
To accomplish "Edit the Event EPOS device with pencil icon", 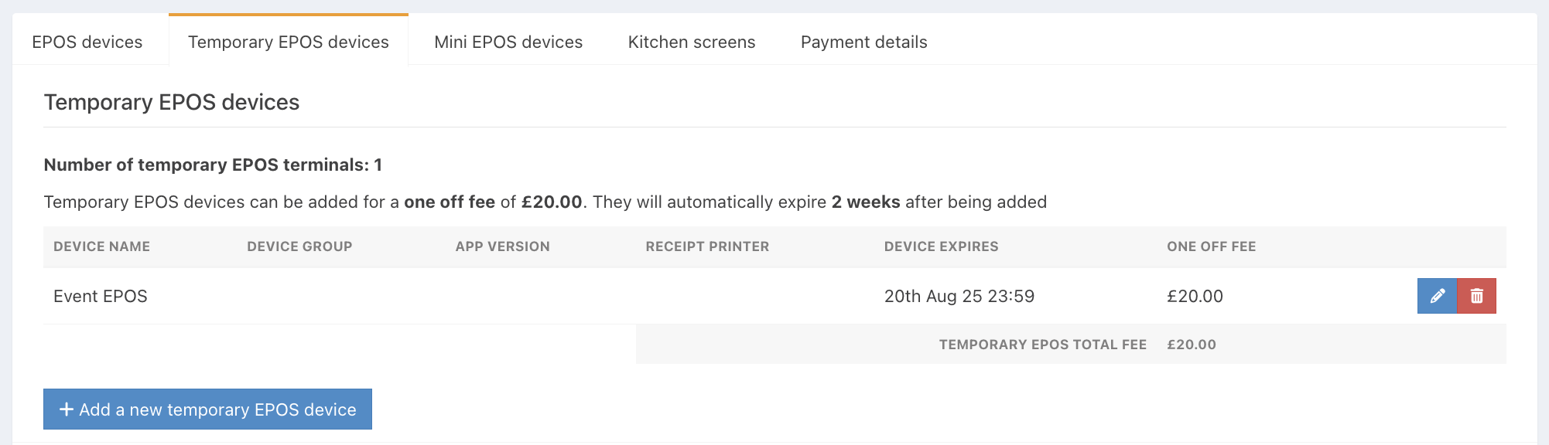I will 1437,296.
